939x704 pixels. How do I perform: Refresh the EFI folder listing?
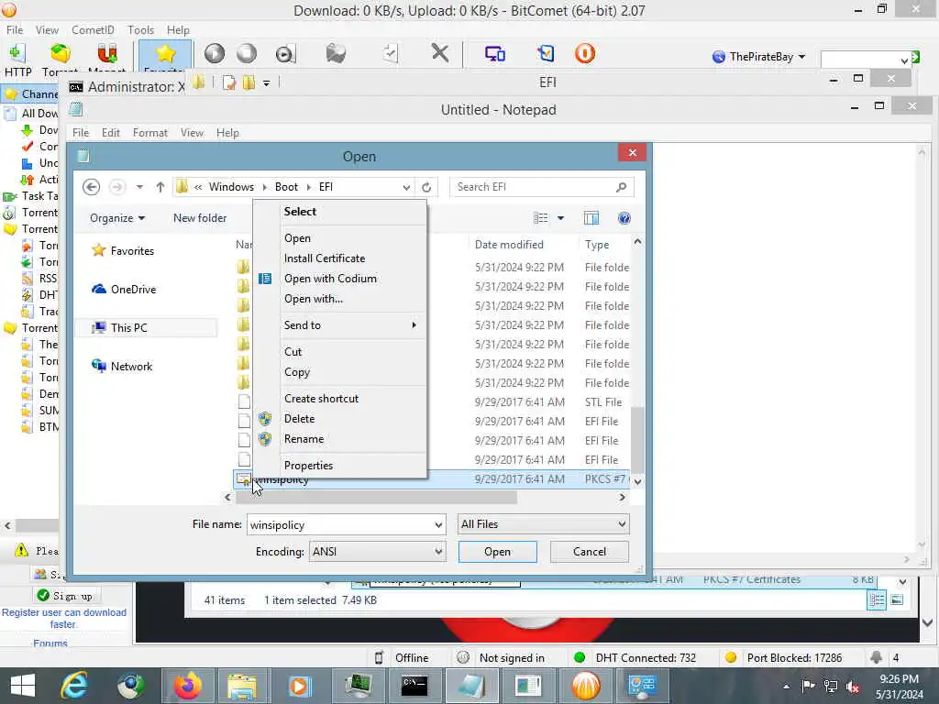[x=426, y=187]
